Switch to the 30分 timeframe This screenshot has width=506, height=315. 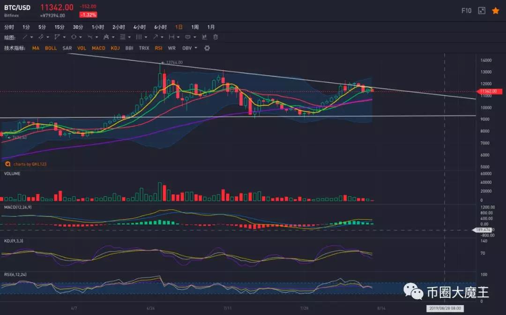click(78, 27)
